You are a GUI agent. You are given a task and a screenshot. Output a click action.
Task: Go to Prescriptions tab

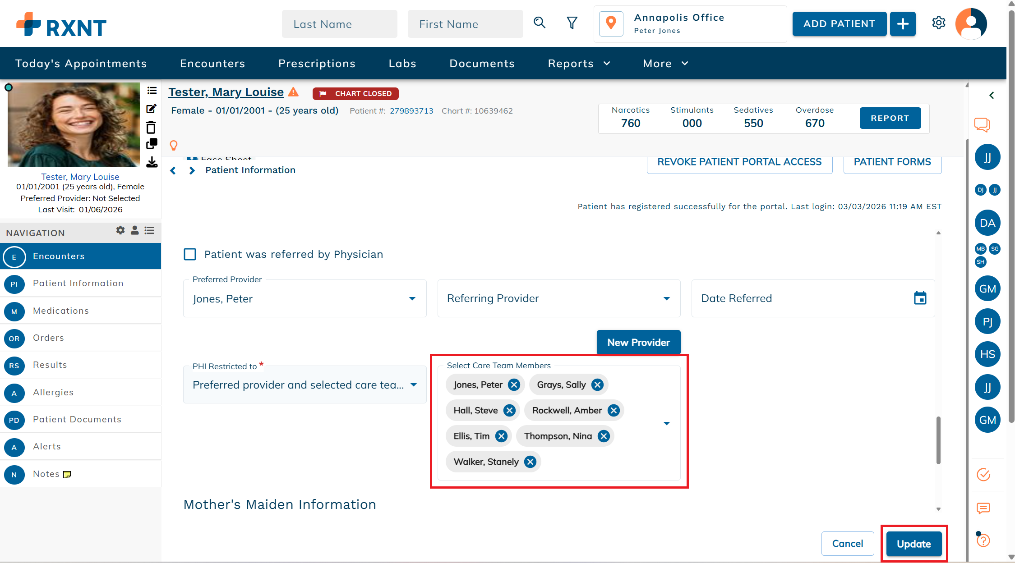click(x=317, y=64)
